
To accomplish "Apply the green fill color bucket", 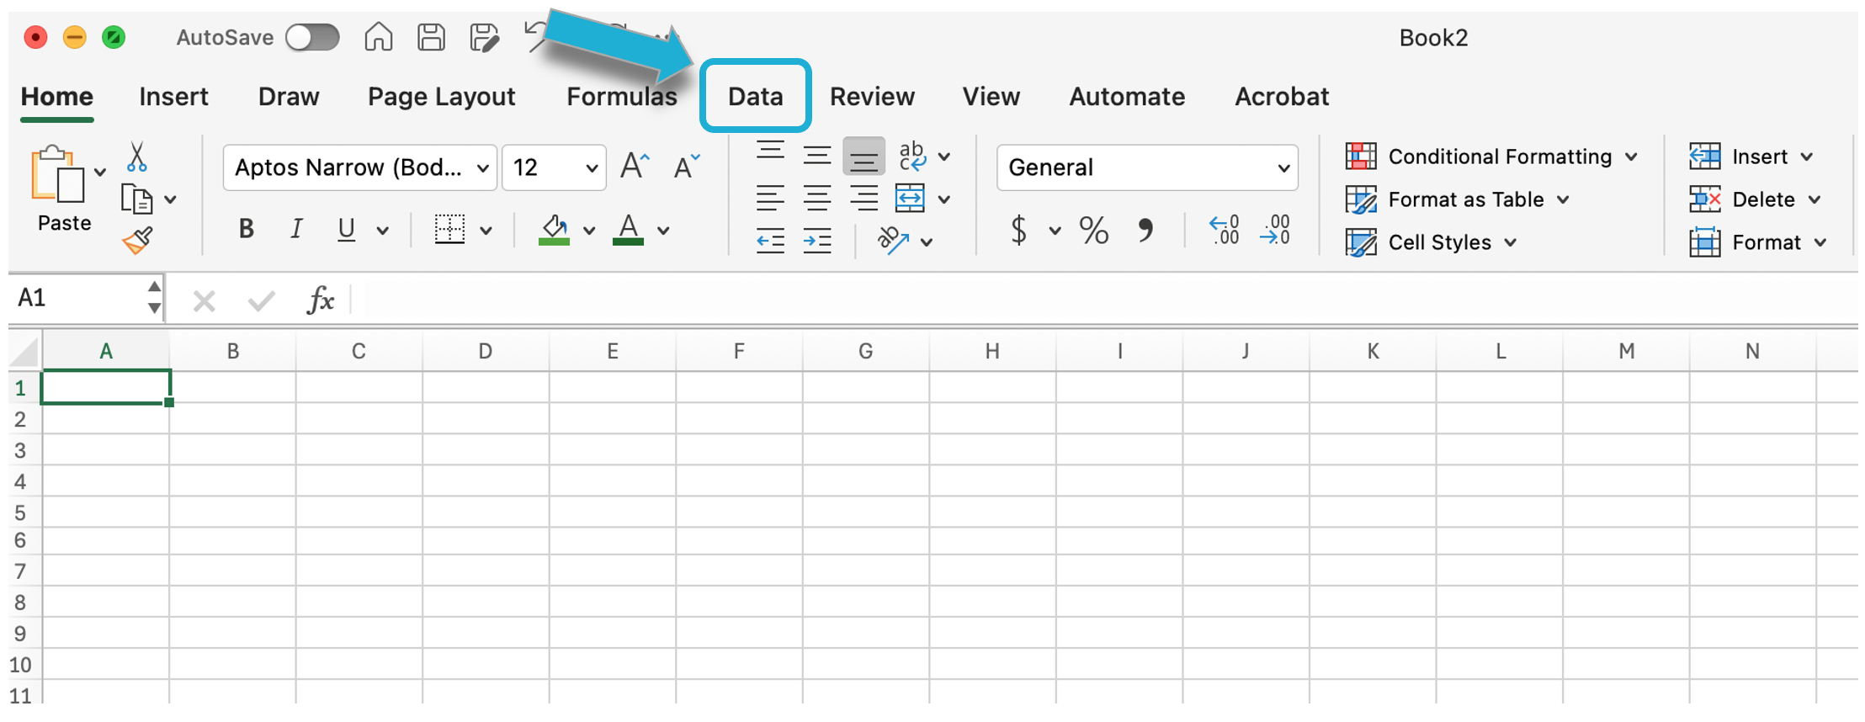I will [554, 230].
